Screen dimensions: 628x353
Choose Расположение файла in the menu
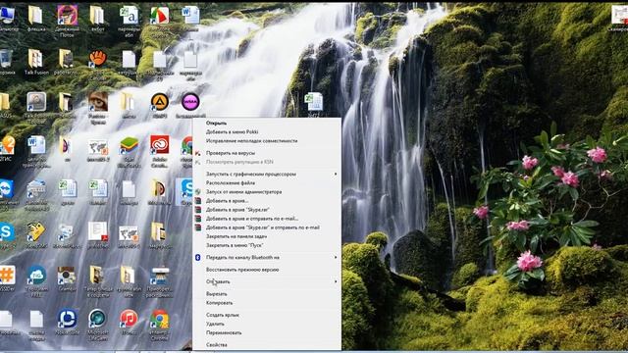[x=231, y=183]
